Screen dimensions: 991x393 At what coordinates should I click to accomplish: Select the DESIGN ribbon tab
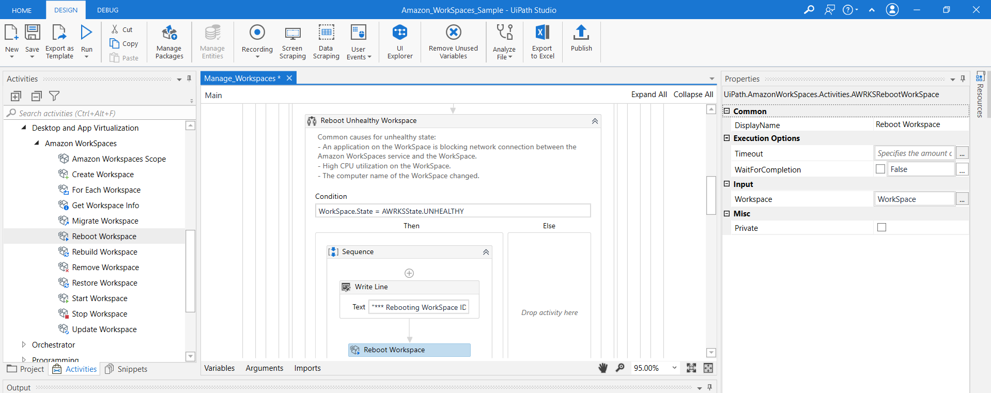click(66, 10)
